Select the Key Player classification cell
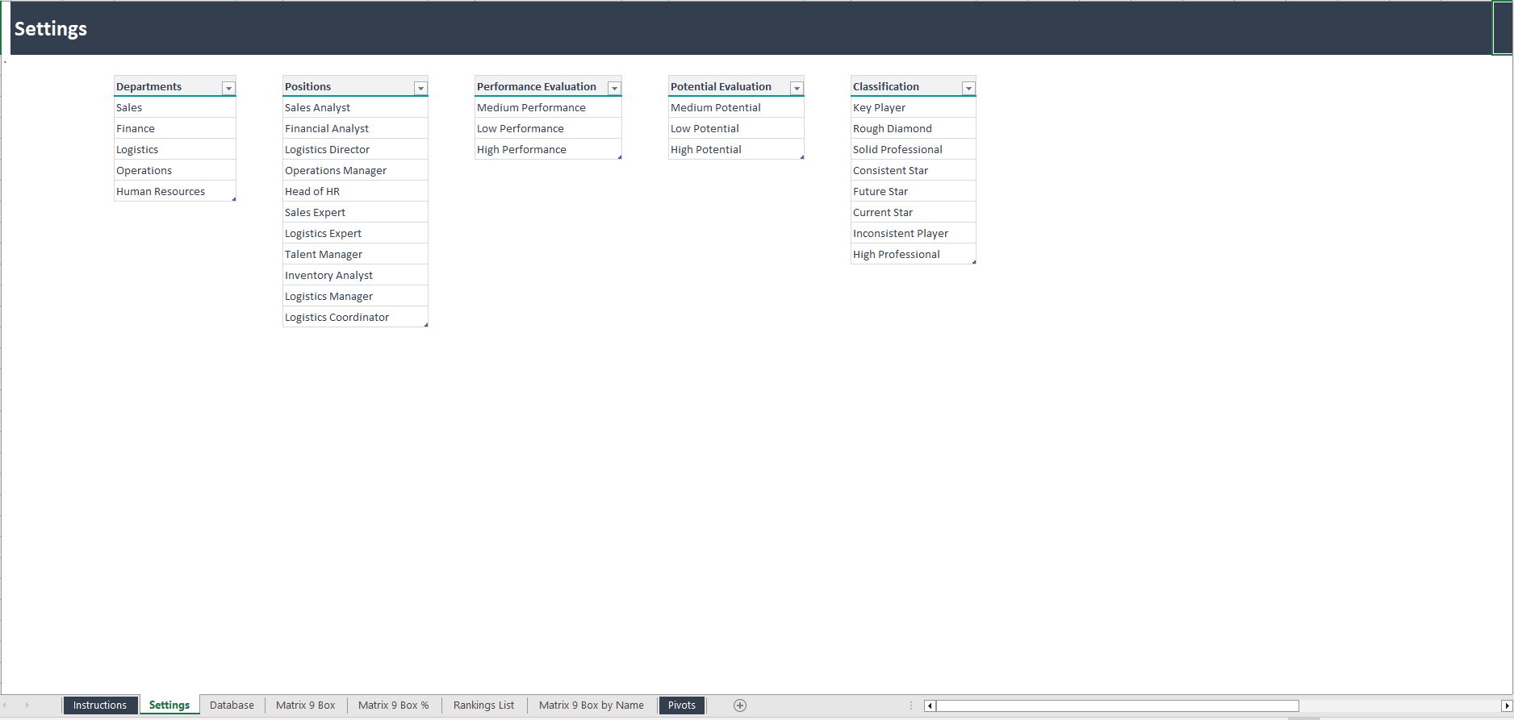The height and width of the screenshot is (720, 1514). pyautogui.click(x=879, y=108)
